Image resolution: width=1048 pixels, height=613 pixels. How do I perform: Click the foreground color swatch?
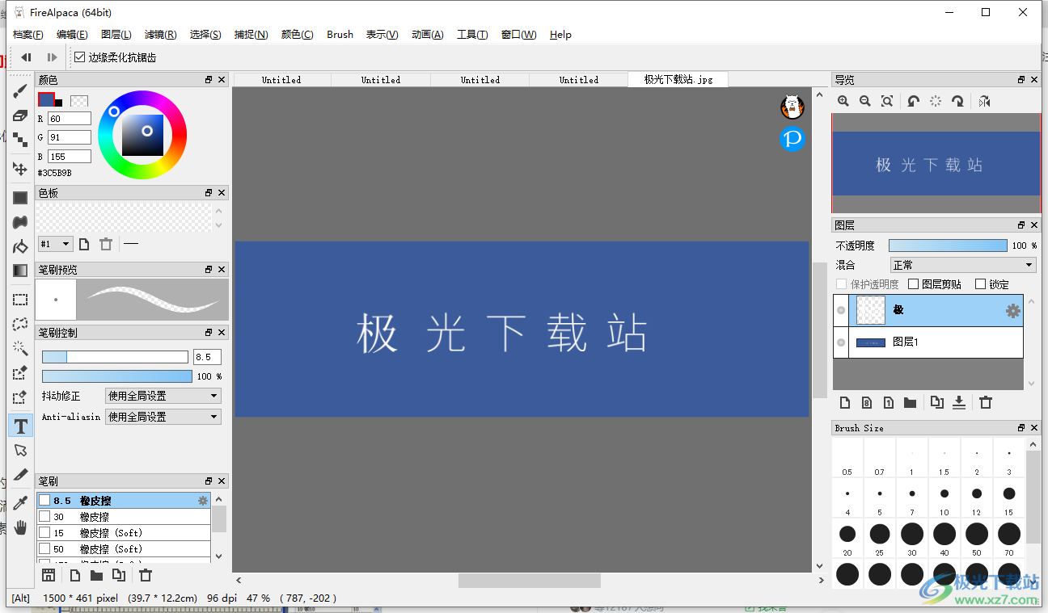[x=46, y=99]
